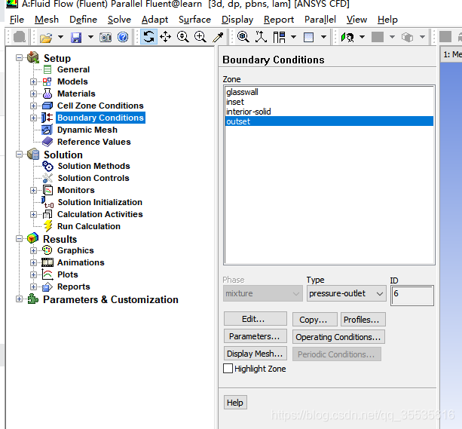Image resolution: width=462 pixels, height=429 pixels.
Task: Click the Edit... button
Action: (x=255, y=319)
